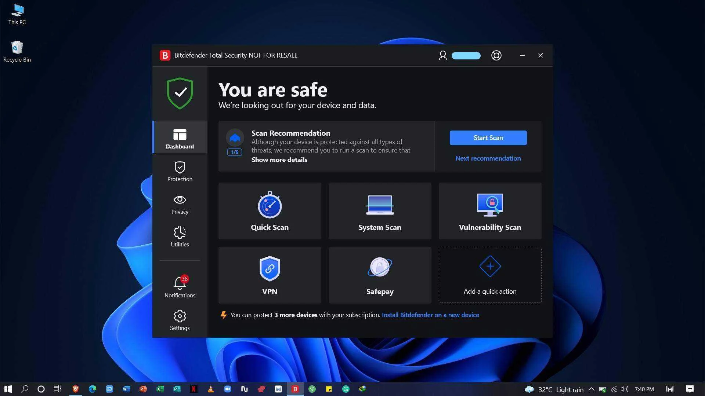Click the scan recommendation blue icon
The width and height of the screenshot is (705, 396).
pos(235,138)
